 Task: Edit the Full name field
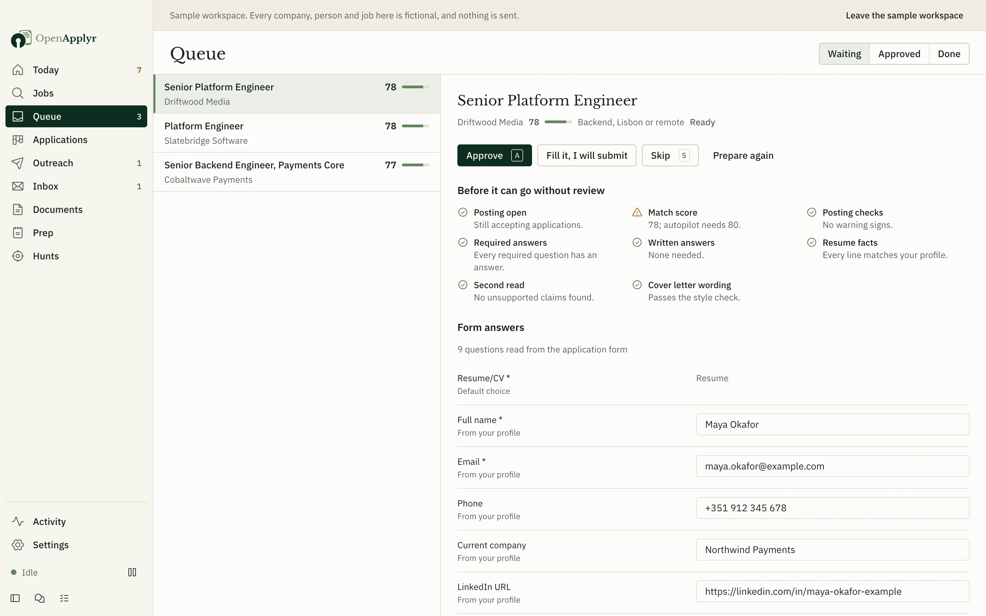click(x=832, y=424)
